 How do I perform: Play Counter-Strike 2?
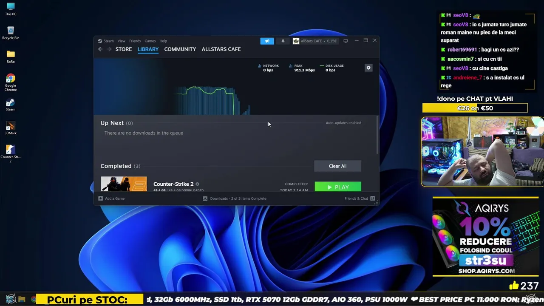[x=338, y=187]
